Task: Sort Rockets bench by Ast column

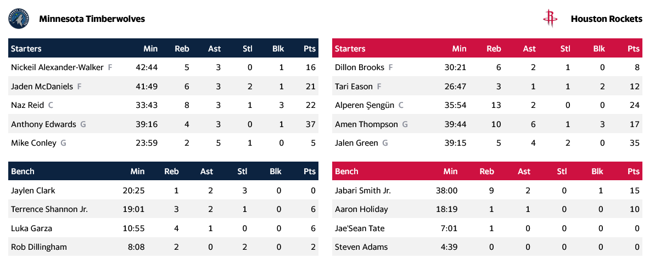Action: pyautogui.click(x=524, y=171)
